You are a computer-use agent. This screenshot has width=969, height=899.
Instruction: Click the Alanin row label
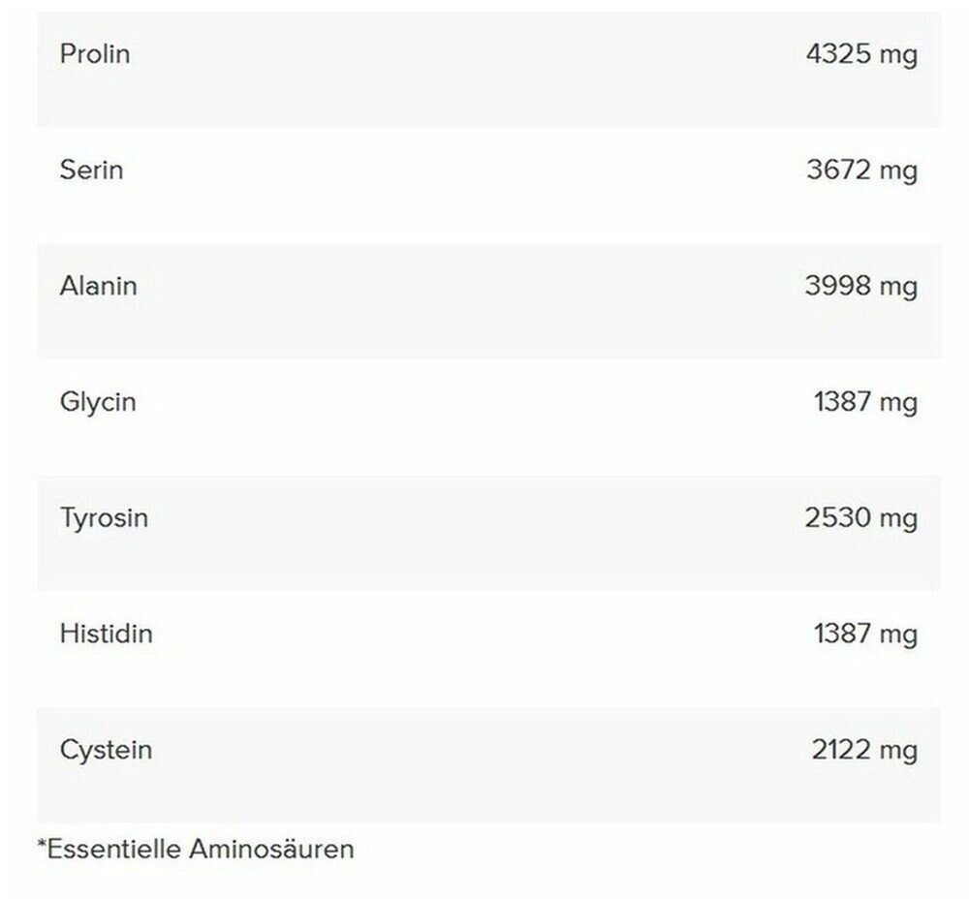[x=98, y=287]
